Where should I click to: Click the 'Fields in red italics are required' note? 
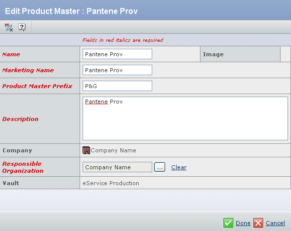click(x=123, y=40)
